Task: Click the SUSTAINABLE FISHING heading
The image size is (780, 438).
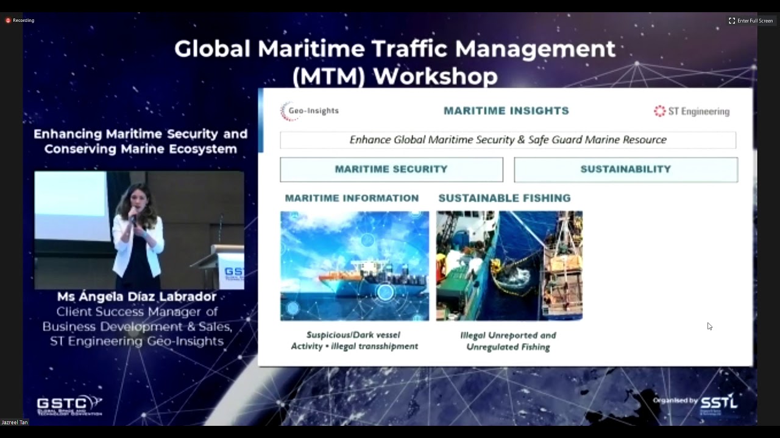Action: coord(505,198)
